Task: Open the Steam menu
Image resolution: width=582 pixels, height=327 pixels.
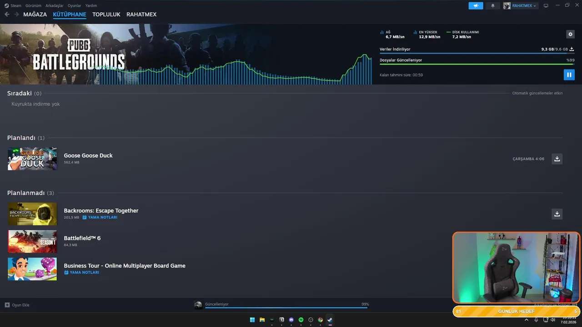Action: [x=13, y=5]
